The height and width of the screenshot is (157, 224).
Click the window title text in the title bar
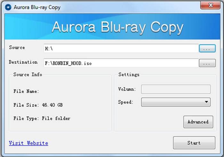coord(36,7)
